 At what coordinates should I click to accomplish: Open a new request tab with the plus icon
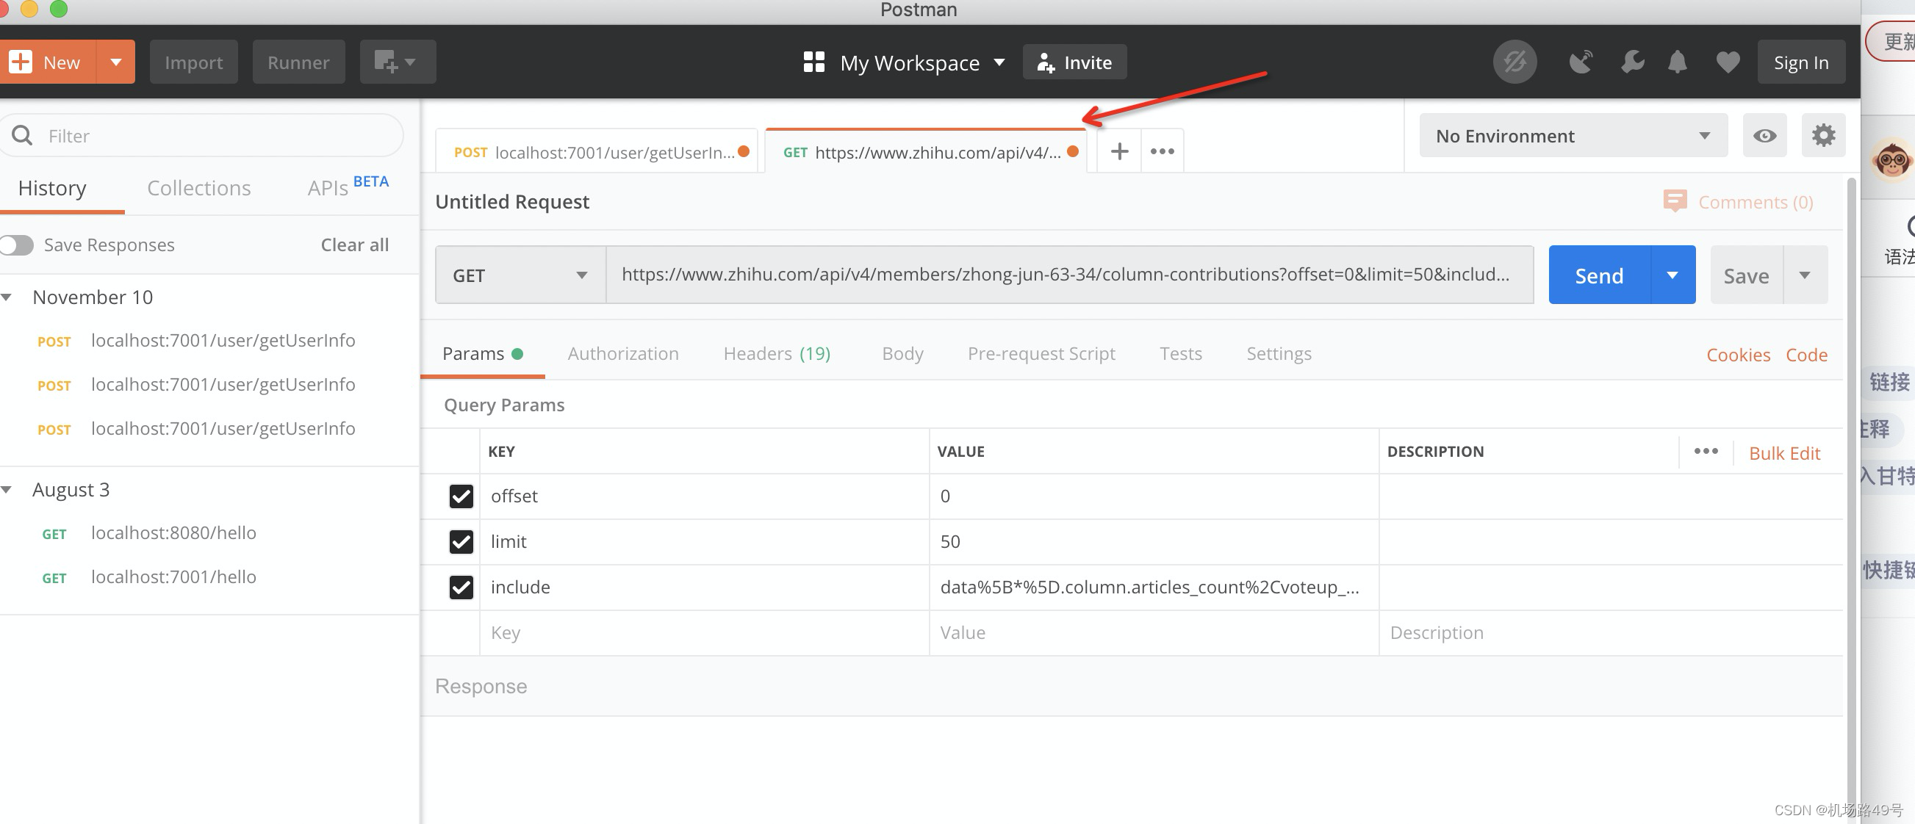click(x=1118, y=151)
